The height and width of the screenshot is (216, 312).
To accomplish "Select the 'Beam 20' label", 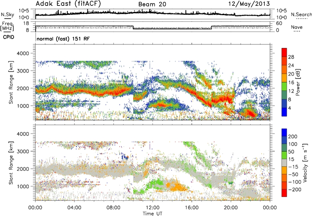I will [152, 4].
